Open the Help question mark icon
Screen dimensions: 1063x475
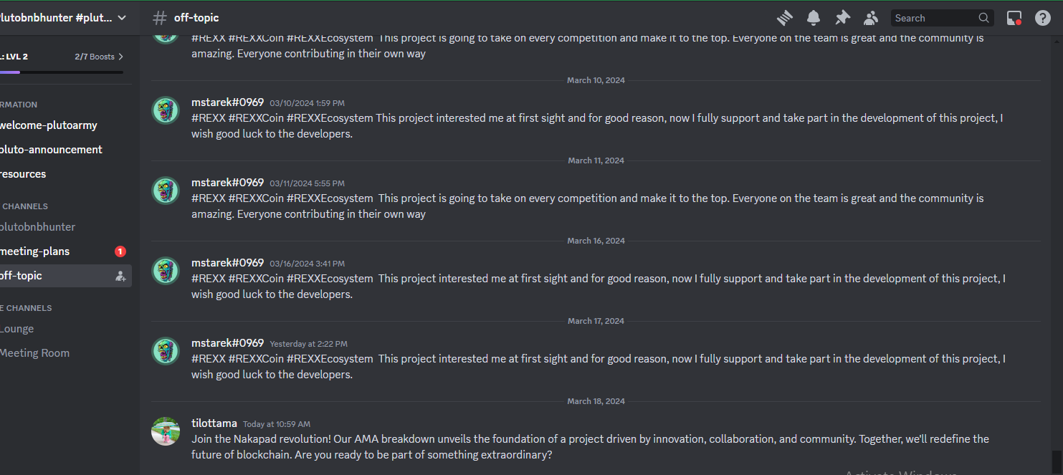1043,18
